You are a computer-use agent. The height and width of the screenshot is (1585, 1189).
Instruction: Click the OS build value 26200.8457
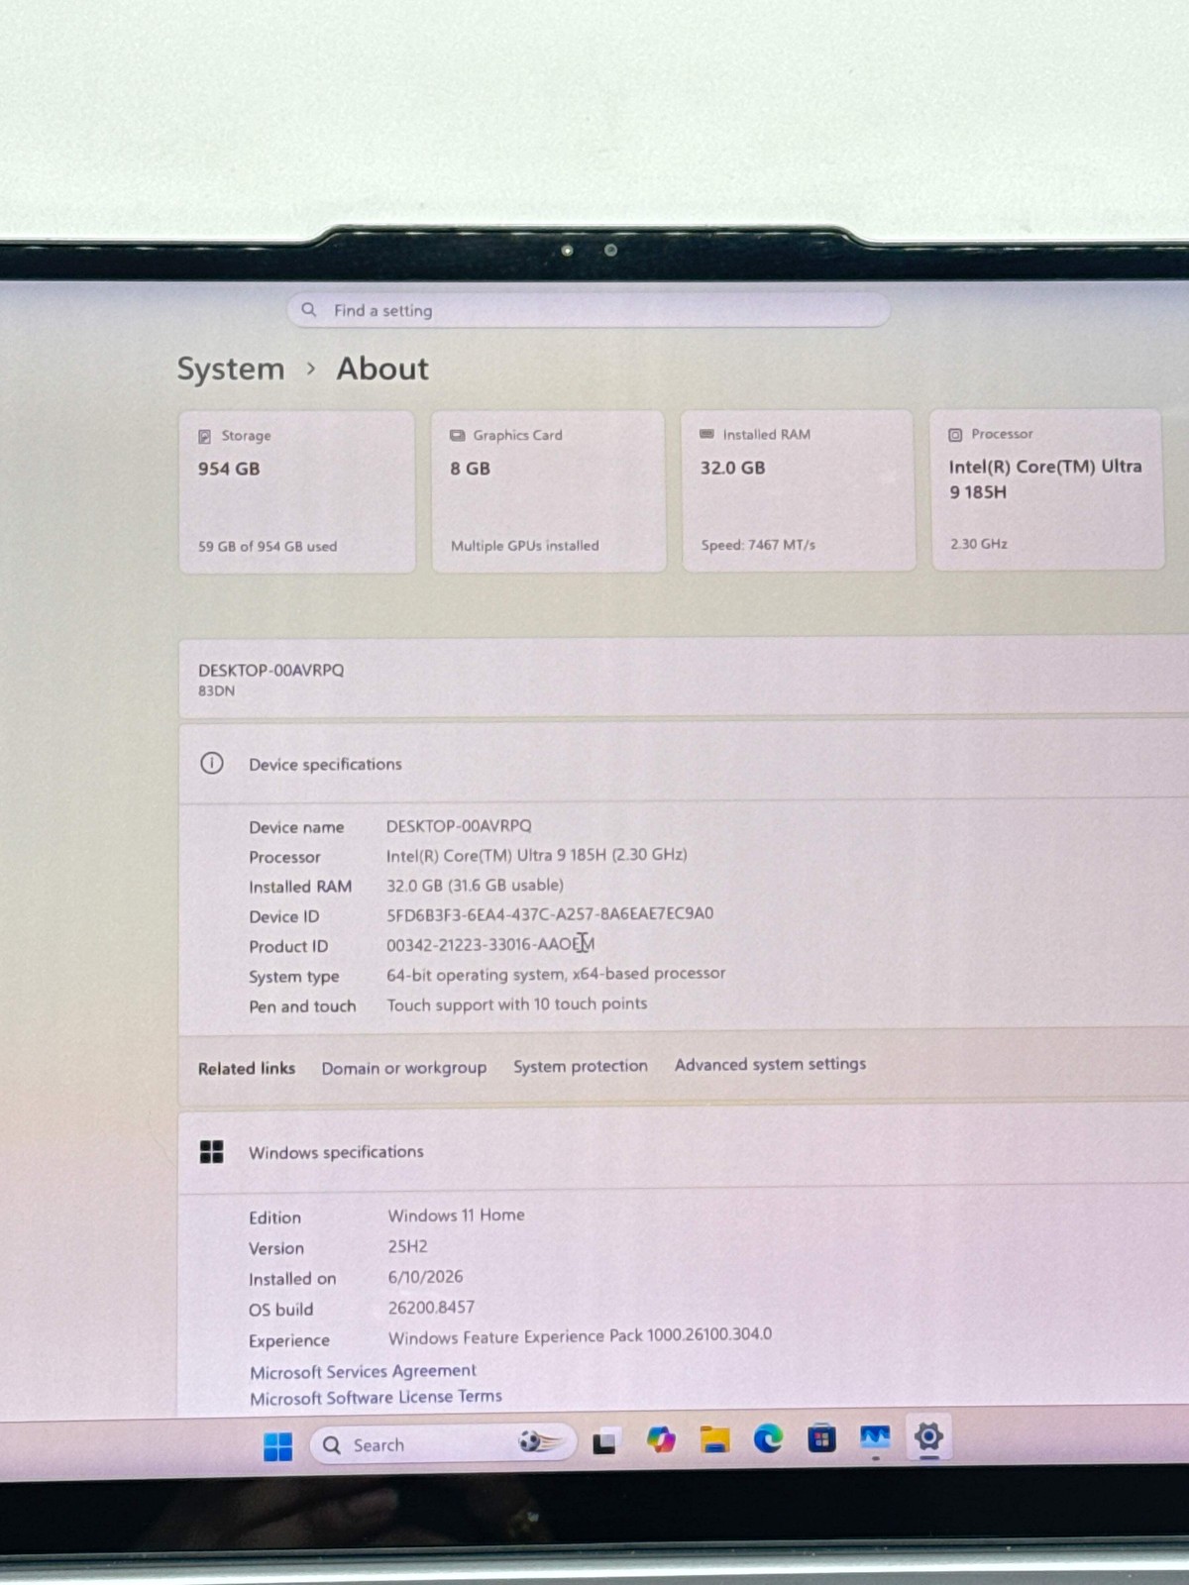(431, 1307)
